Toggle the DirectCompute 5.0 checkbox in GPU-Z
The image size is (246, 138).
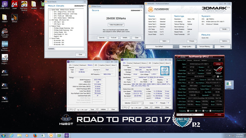pos(210,111)
